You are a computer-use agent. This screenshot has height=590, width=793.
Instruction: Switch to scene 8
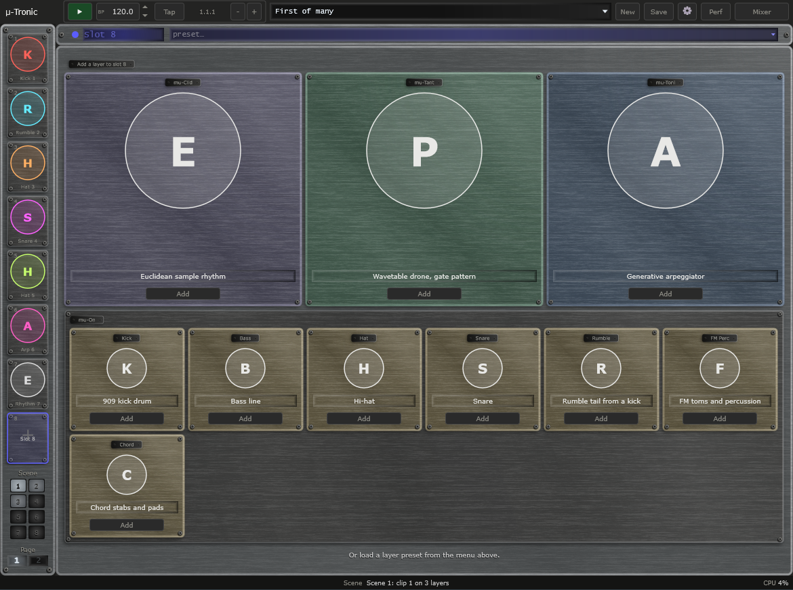(37, 532)
